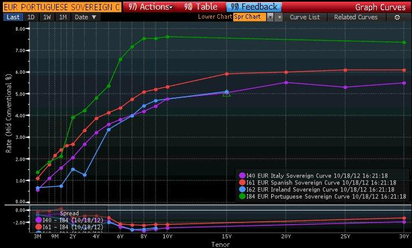Click the Spr Chart lower chart field
This screenshot has height=248, width=412.
pos(250,17)
